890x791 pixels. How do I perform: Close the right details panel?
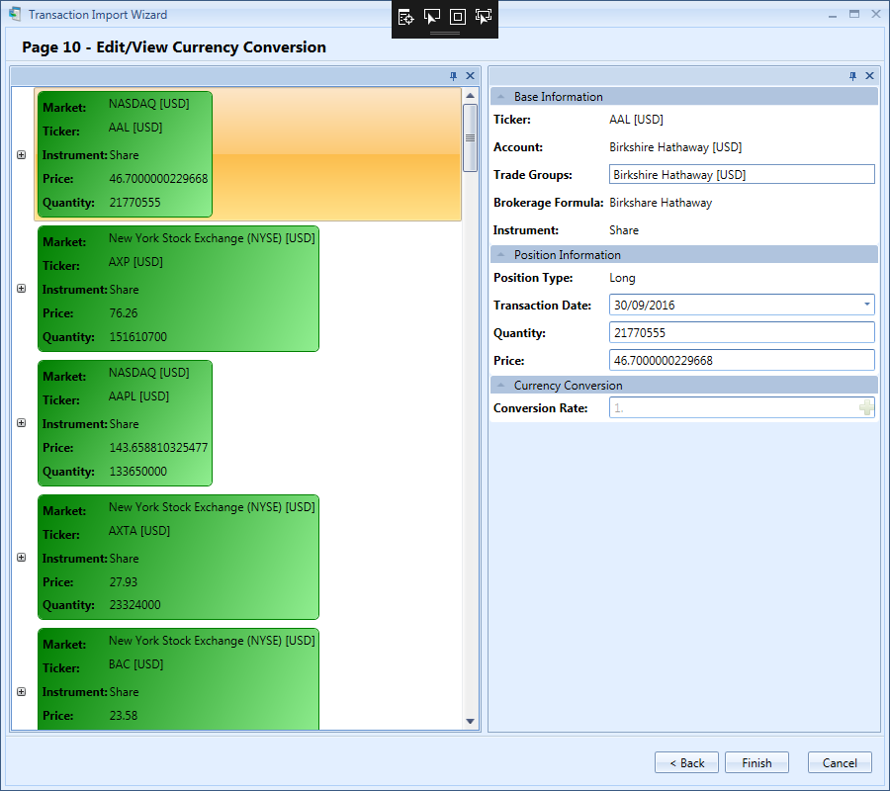[x=869, y=76]
